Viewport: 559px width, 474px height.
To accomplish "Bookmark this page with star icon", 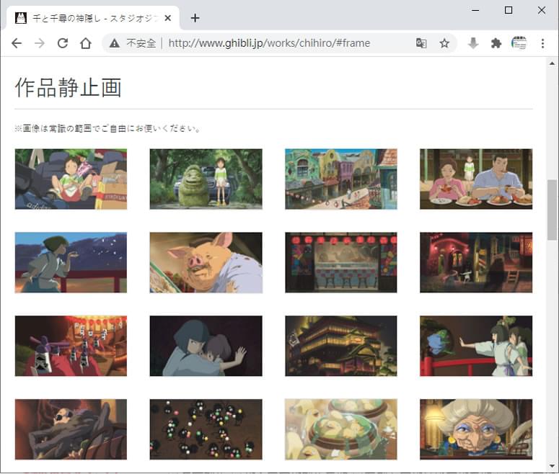I will click(444, 43).
